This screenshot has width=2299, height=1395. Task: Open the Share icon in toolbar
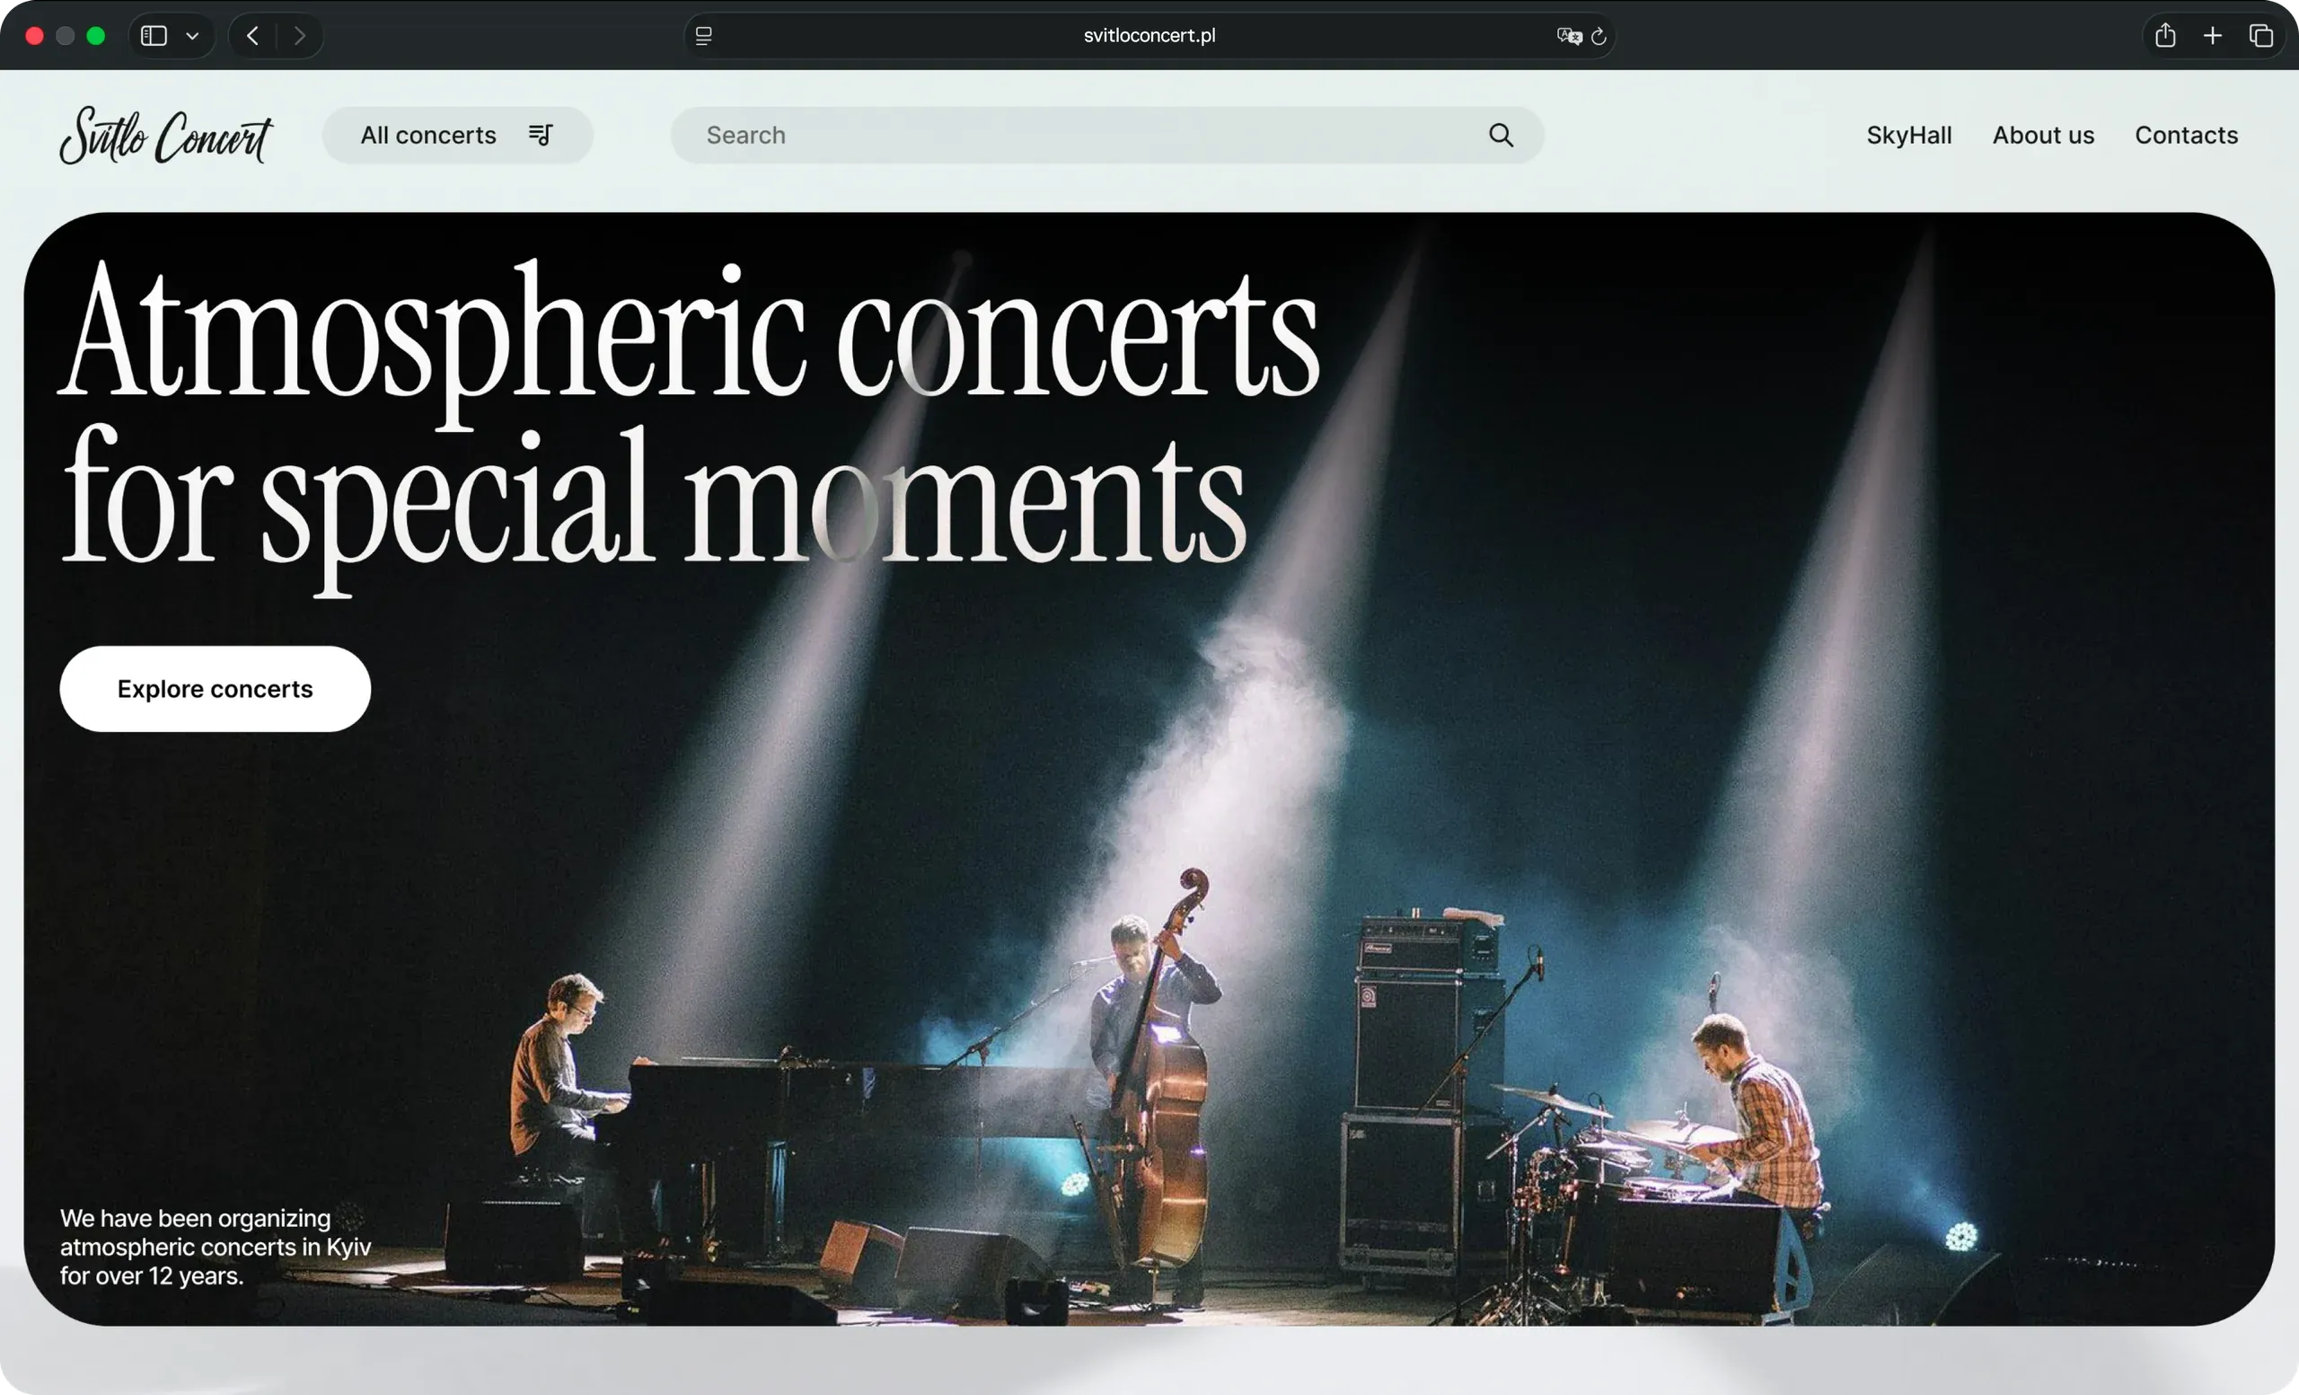tap(2165, 35)
